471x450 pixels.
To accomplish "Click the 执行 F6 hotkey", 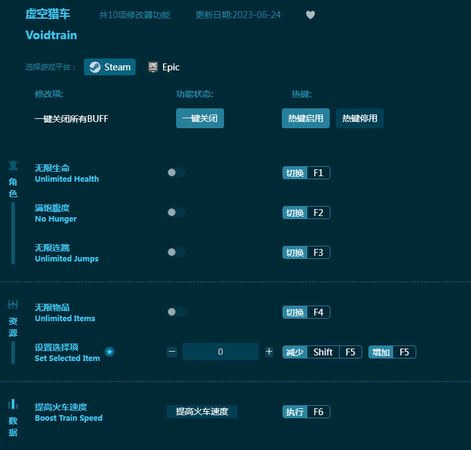I will pos(306,412).
